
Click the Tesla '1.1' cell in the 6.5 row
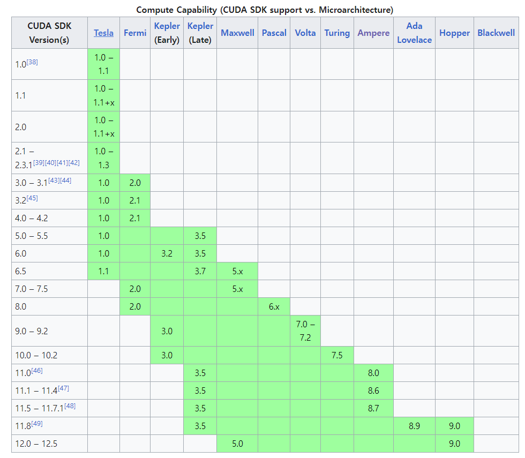tap(104, 271)
